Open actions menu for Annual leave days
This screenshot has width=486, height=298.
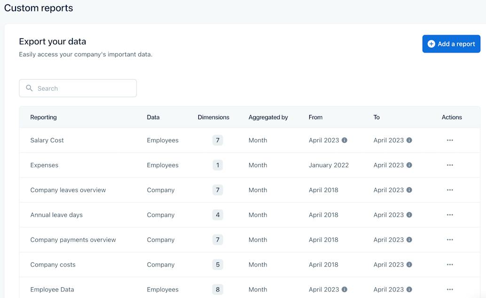point(450,215)
